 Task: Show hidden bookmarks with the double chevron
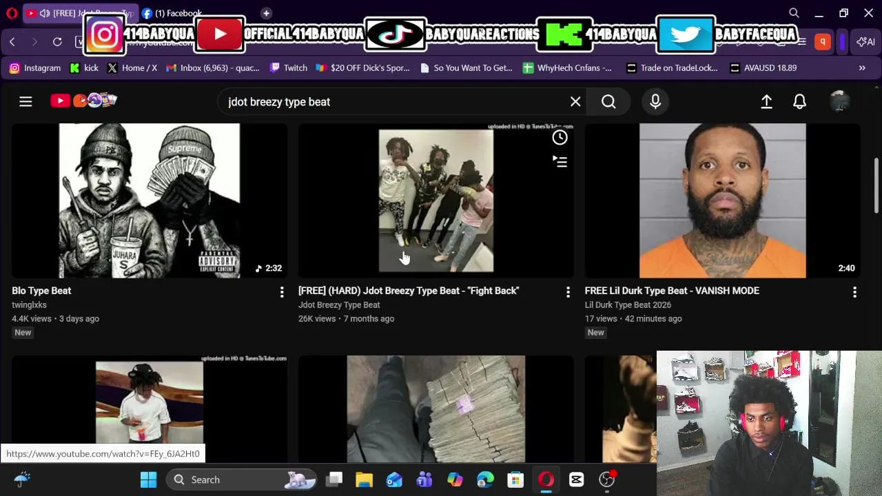(862, 68)
